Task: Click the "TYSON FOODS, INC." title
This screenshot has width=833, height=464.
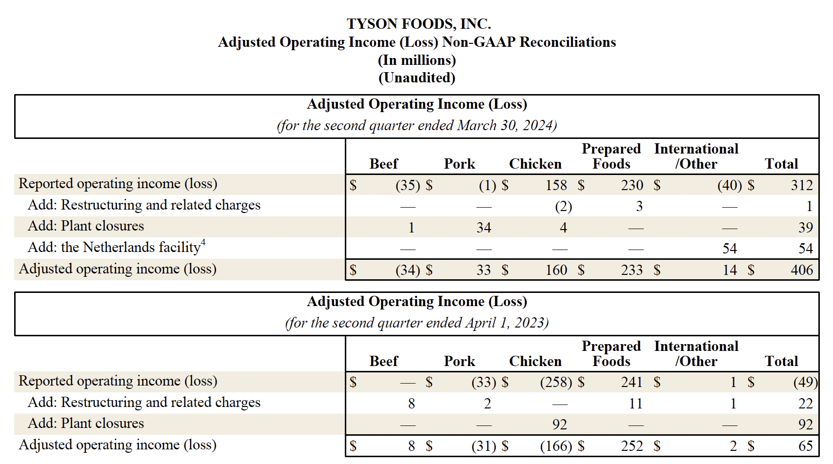Action: 418,24
